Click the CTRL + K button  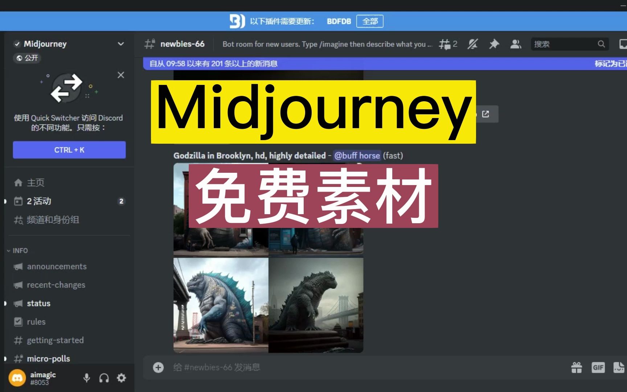tap(69, 150)
